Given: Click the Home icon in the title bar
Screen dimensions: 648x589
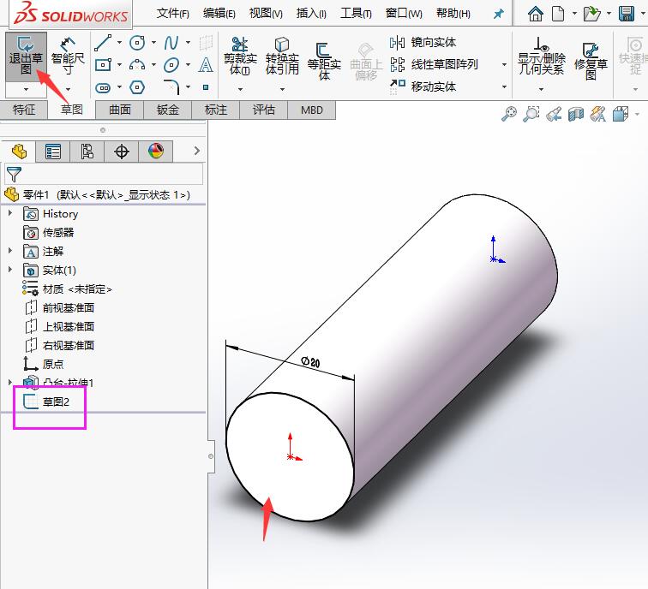Looking at the screenshot, I should click(536, 14).
